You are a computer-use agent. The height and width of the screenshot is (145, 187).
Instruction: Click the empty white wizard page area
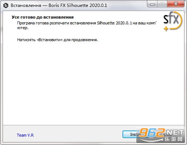pos(94,83)
